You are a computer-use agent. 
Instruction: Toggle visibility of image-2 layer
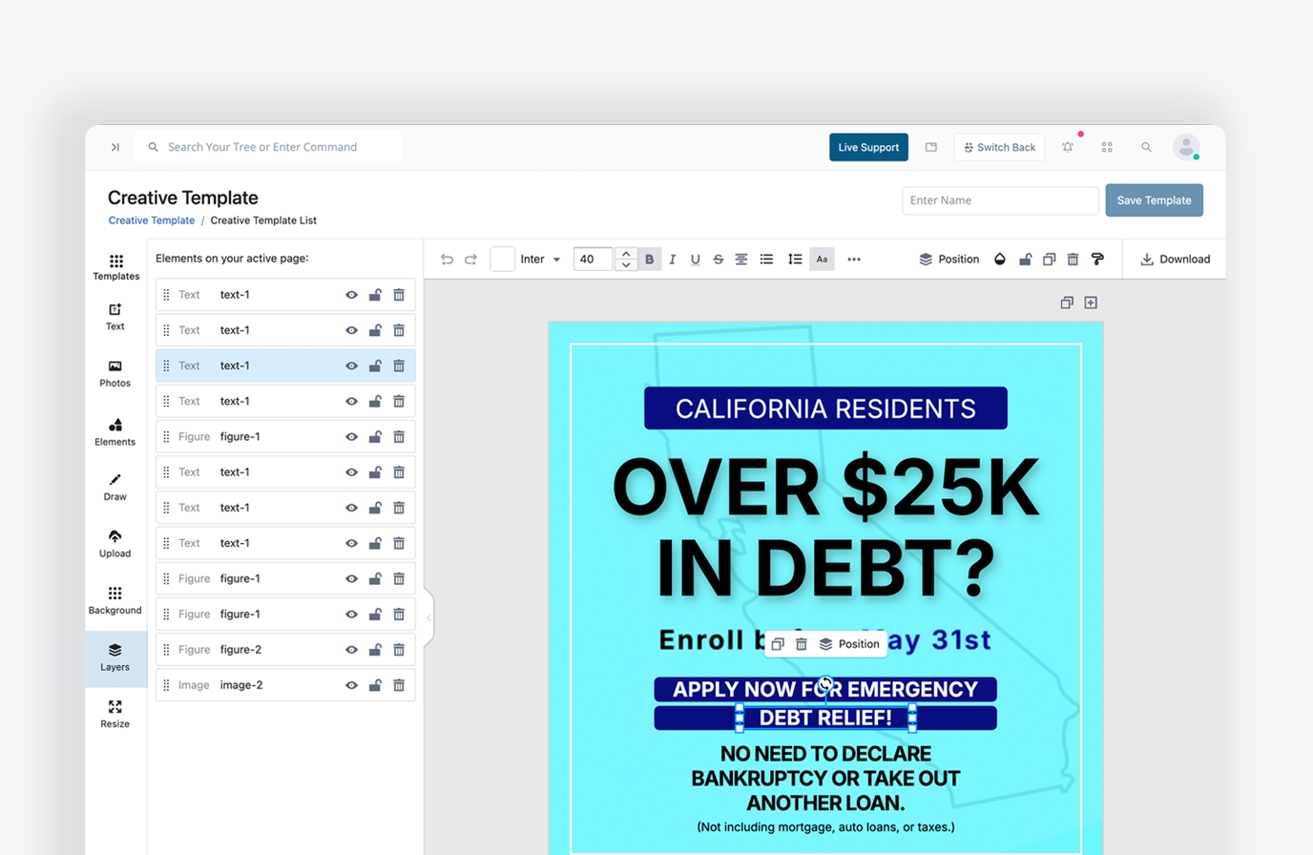[351, 685]
